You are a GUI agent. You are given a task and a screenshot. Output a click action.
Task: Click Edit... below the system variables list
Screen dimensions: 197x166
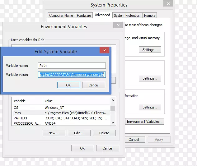[79, 133]
